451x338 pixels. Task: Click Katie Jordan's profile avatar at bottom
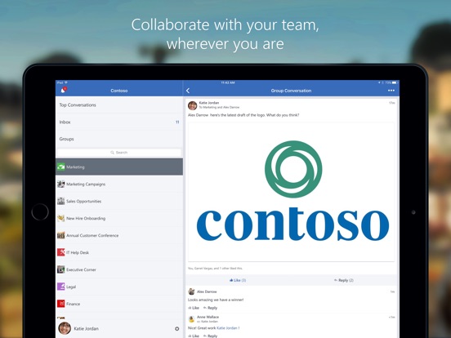[65, 328]
